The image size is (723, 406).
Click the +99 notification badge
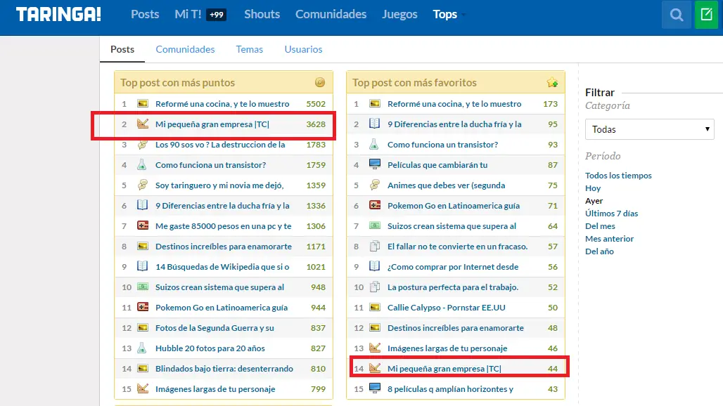(x=216, y=15)
